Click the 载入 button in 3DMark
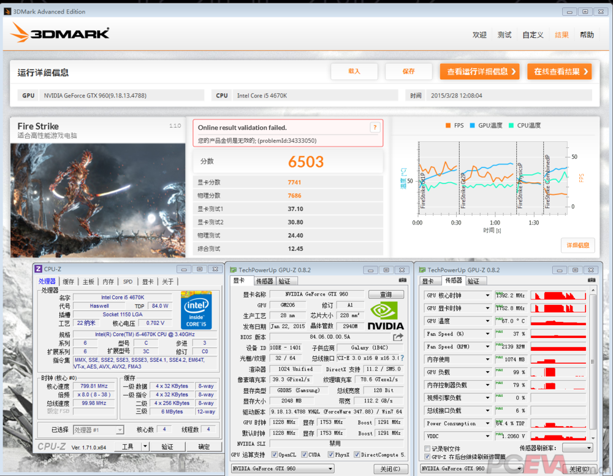This screenshot has height=476, width=613. 354,71
